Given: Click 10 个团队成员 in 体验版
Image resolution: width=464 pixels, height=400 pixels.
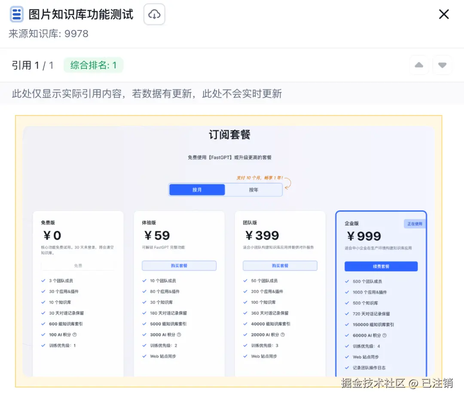Looking at the screenshot, I should [x=163, y=281].
